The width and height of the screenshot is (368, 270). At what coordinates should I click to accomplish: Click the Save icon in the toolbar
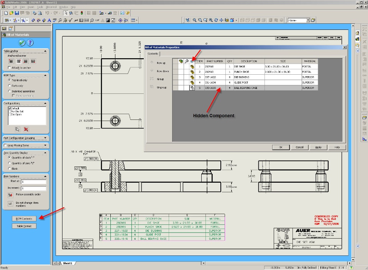tap(17, 13)
